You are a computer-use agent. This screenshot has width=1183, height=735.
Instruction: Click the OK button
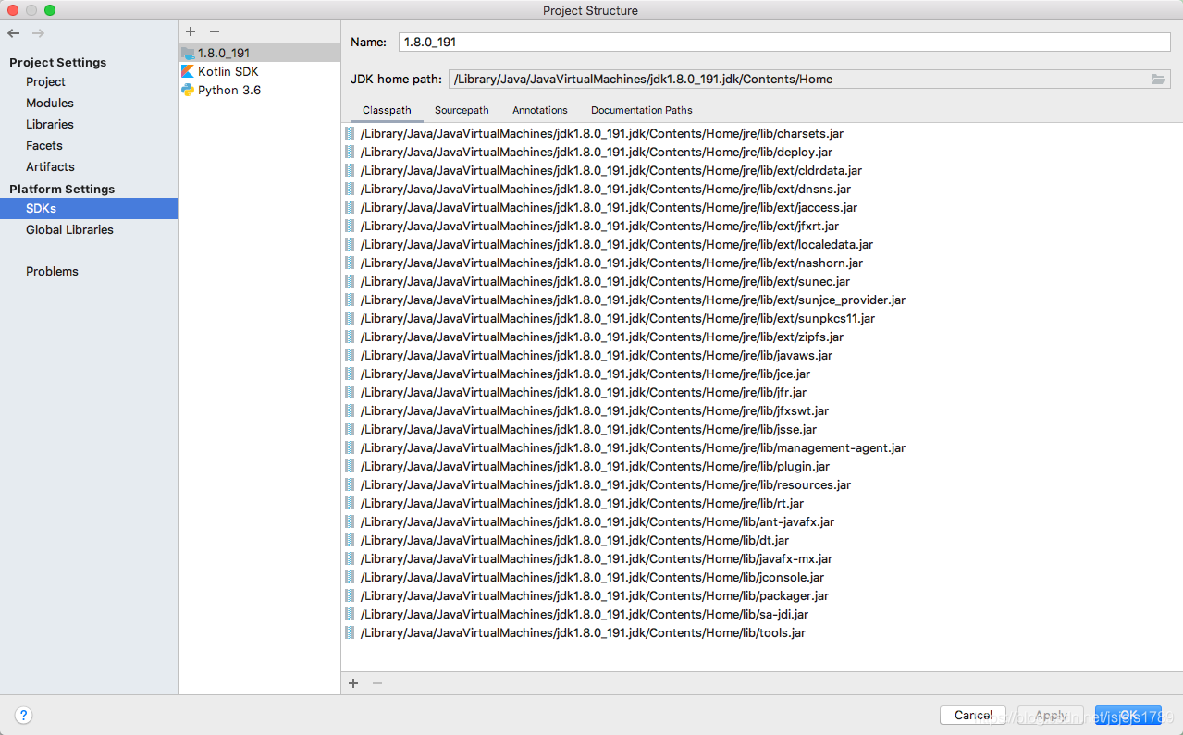click(1128, 715)
